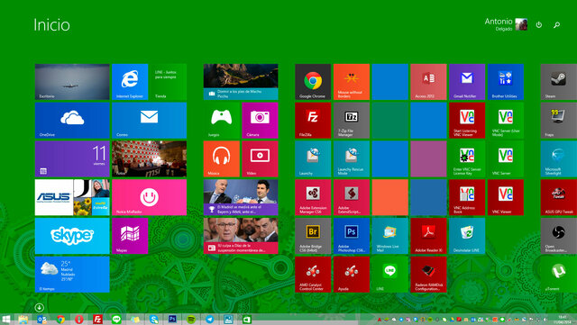Click the search magnifier icon
This screenshot has height=325, width=577.
557,24
